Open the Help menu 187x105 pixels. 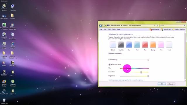point(119,29)
